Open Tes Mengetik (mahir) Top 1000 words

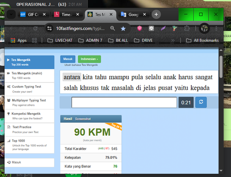[x=30, y=75]
